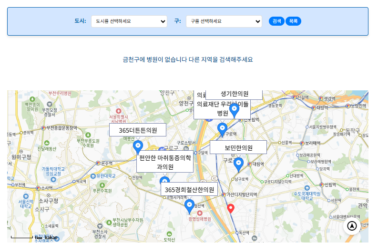Open the 도시 city selection dropdown

coord(129,21)
